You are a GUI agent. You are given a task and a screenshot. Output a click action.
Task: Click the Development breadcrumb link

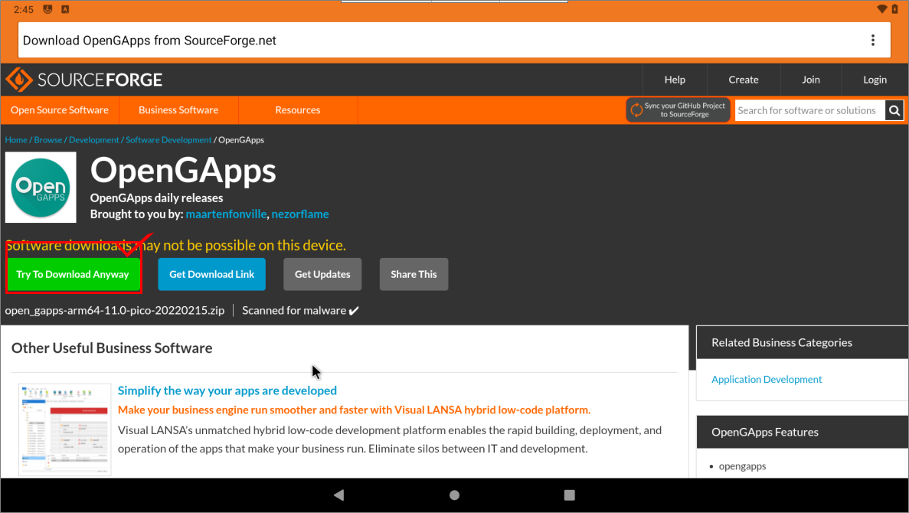[94, 139]
